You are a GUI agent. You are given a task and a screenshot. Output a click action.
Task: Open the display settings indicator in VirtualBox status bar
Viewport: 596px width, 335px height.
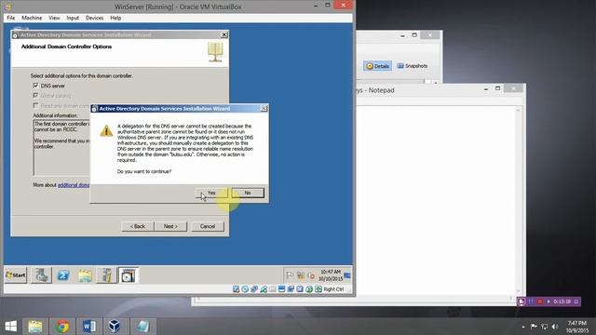coord(281,289)
